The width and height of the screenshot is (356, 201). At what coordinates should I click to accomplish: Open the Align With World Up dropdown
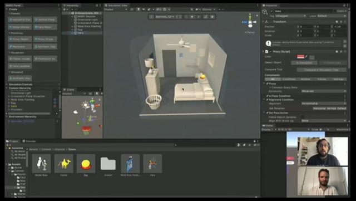pyautogui.click(x=324, y=121)
